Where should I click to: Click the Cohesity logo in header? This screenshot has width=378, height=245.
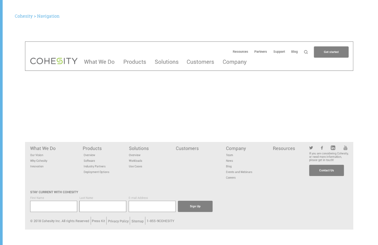(x=54, y=61)
